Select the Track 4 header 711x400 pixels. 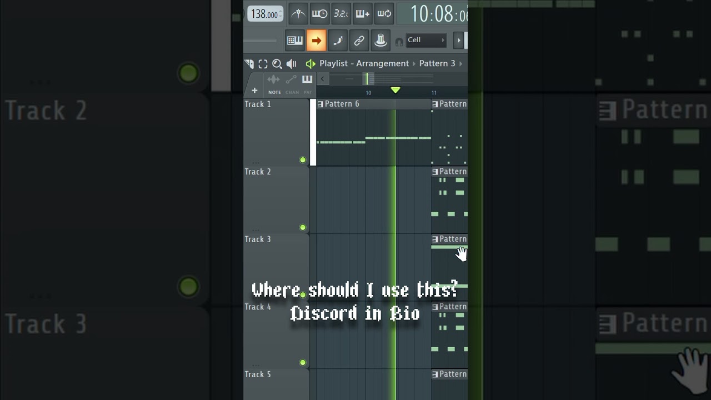276,335
